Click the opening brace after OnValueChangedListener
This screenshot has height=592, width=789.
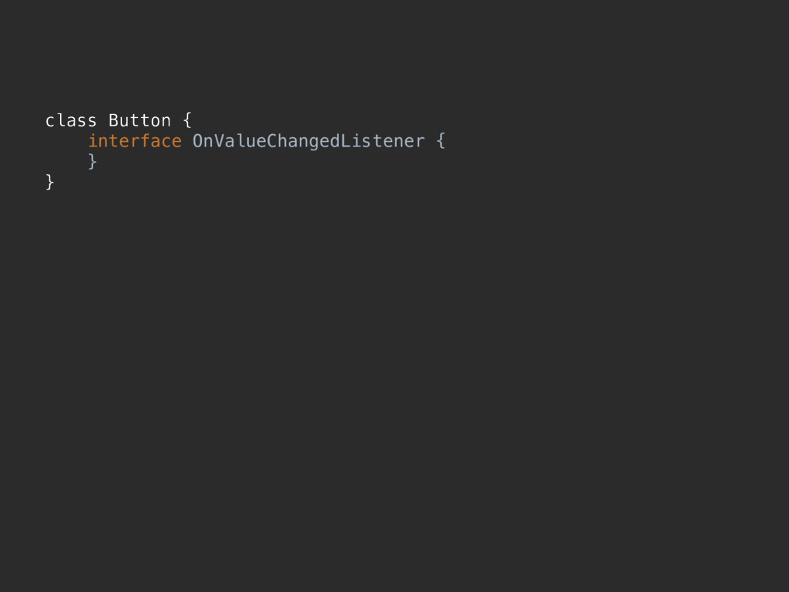441,141
